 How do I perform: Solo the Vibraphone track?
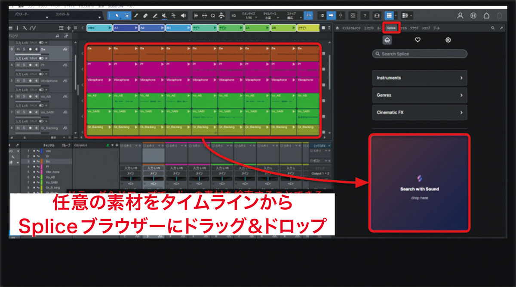pyautogui.click(x=24, y=81)
